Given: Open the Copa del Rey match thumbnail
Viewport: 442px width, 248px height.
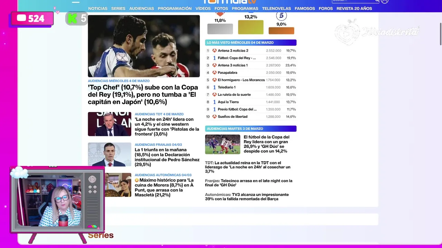Looking at the screenshot, I should coord(222,144).
